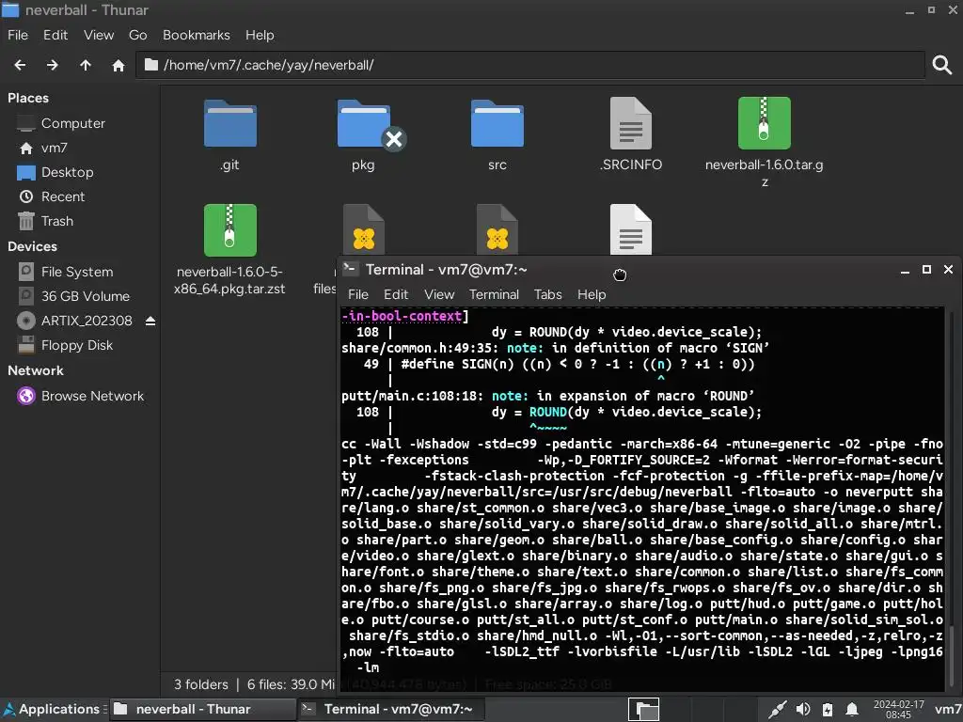The height and width of the screenshot is (722, 963).
Task: Open Thunar Go menu
Action: coord(137,35)
